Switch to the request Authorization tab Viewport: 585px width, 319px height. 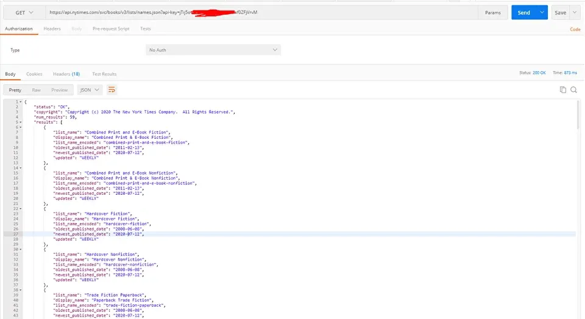click(x=19, y=29)
